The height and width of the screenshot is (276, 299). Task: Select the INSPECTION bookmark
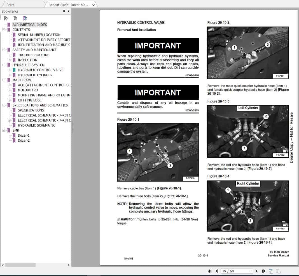[x=27, y=60]
